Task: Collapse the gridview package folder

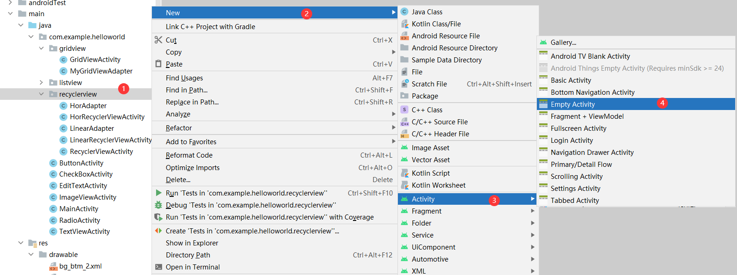Action: (41, 49)
